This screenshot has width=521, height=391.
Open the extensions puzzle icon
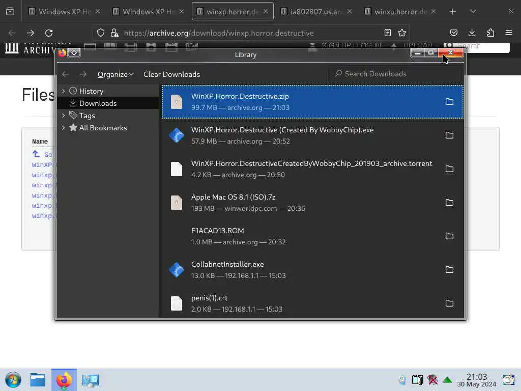tap(490, 33)
